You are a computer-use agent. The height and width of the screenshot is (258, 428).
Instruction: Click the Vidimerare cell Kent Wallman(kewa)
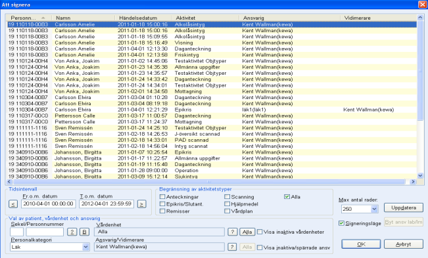pyautogui.click(x=368, y=110)
